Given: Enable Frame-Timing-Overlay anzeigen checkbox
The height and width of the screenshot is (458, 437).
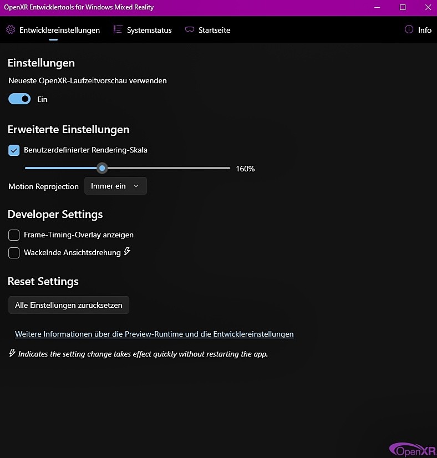Looking at the screenshot, I should tap(14, 235).
